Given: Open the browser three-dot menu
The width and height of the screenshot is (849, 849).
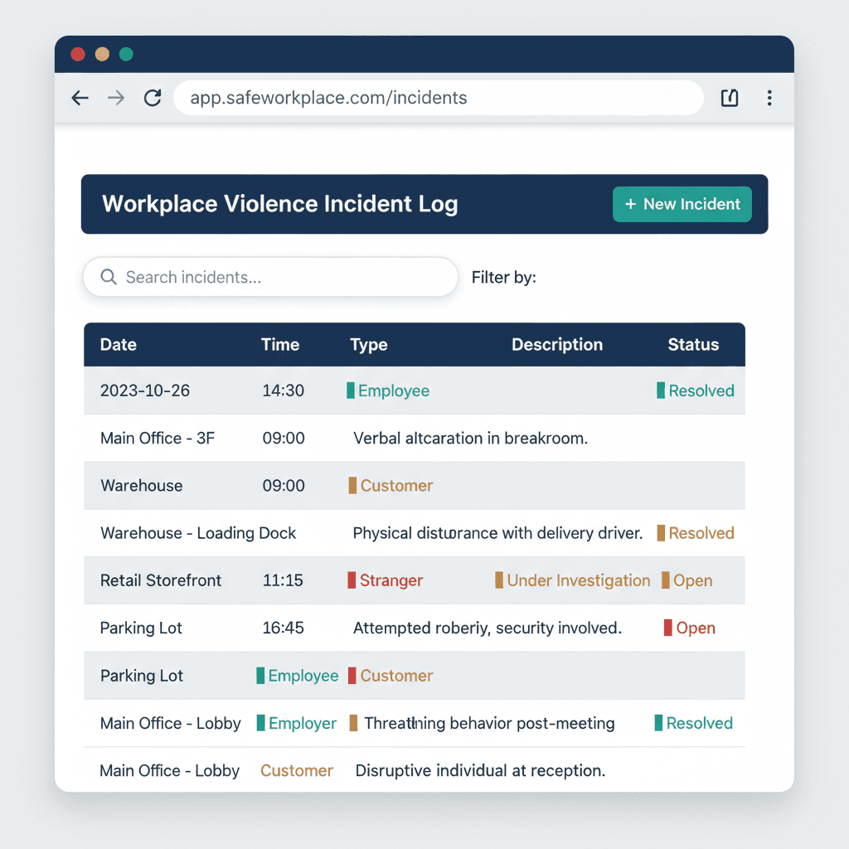Looking at the screenshot, I should (x=769, y=98).
